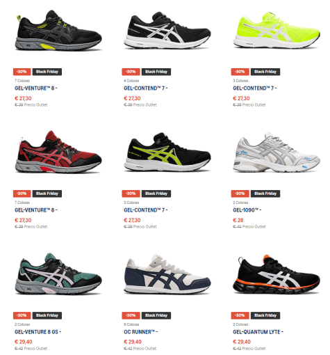Viewport: 330px width, 355px height.
Task: Open the neon yellow GEL-CONTEND 7 shoe image
Action: click(x=277, y=30)
